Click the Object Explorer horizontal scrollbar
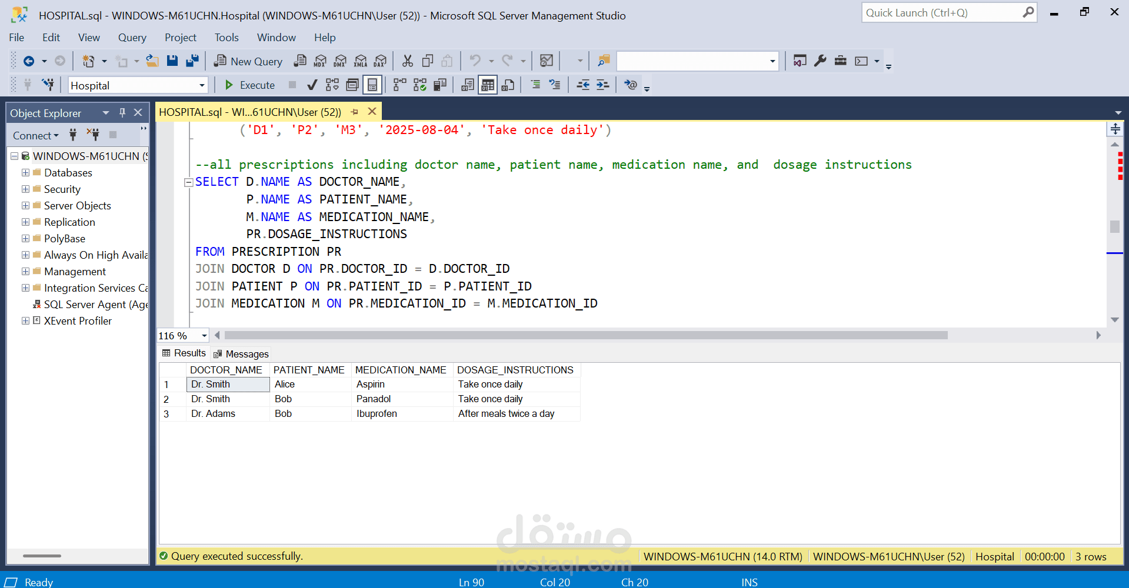Viewport: 1129px width, 588px height. (x=42, y=556)
